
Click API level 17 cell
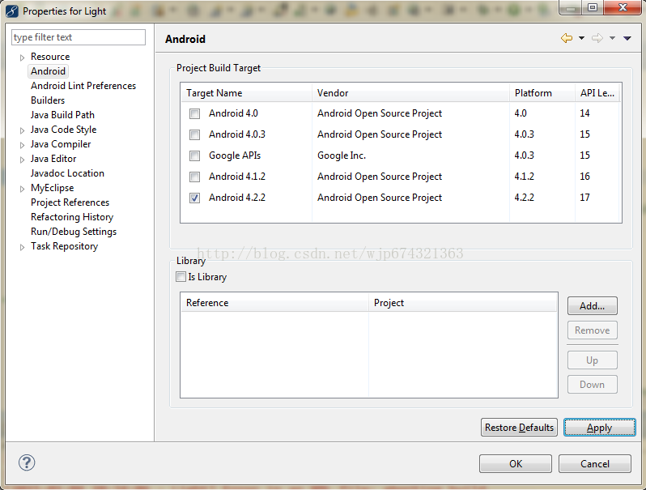[x=584, y=198]
